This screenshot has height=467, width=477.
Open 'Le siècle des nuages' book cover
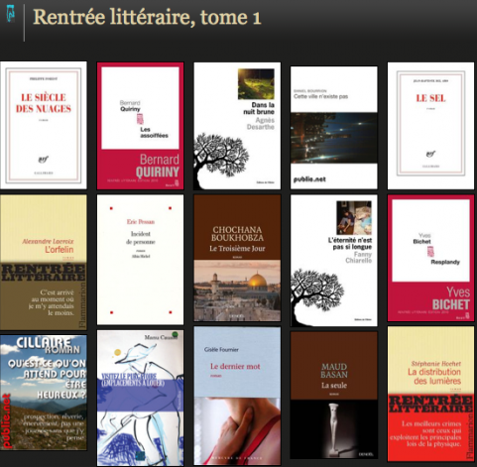44,125
